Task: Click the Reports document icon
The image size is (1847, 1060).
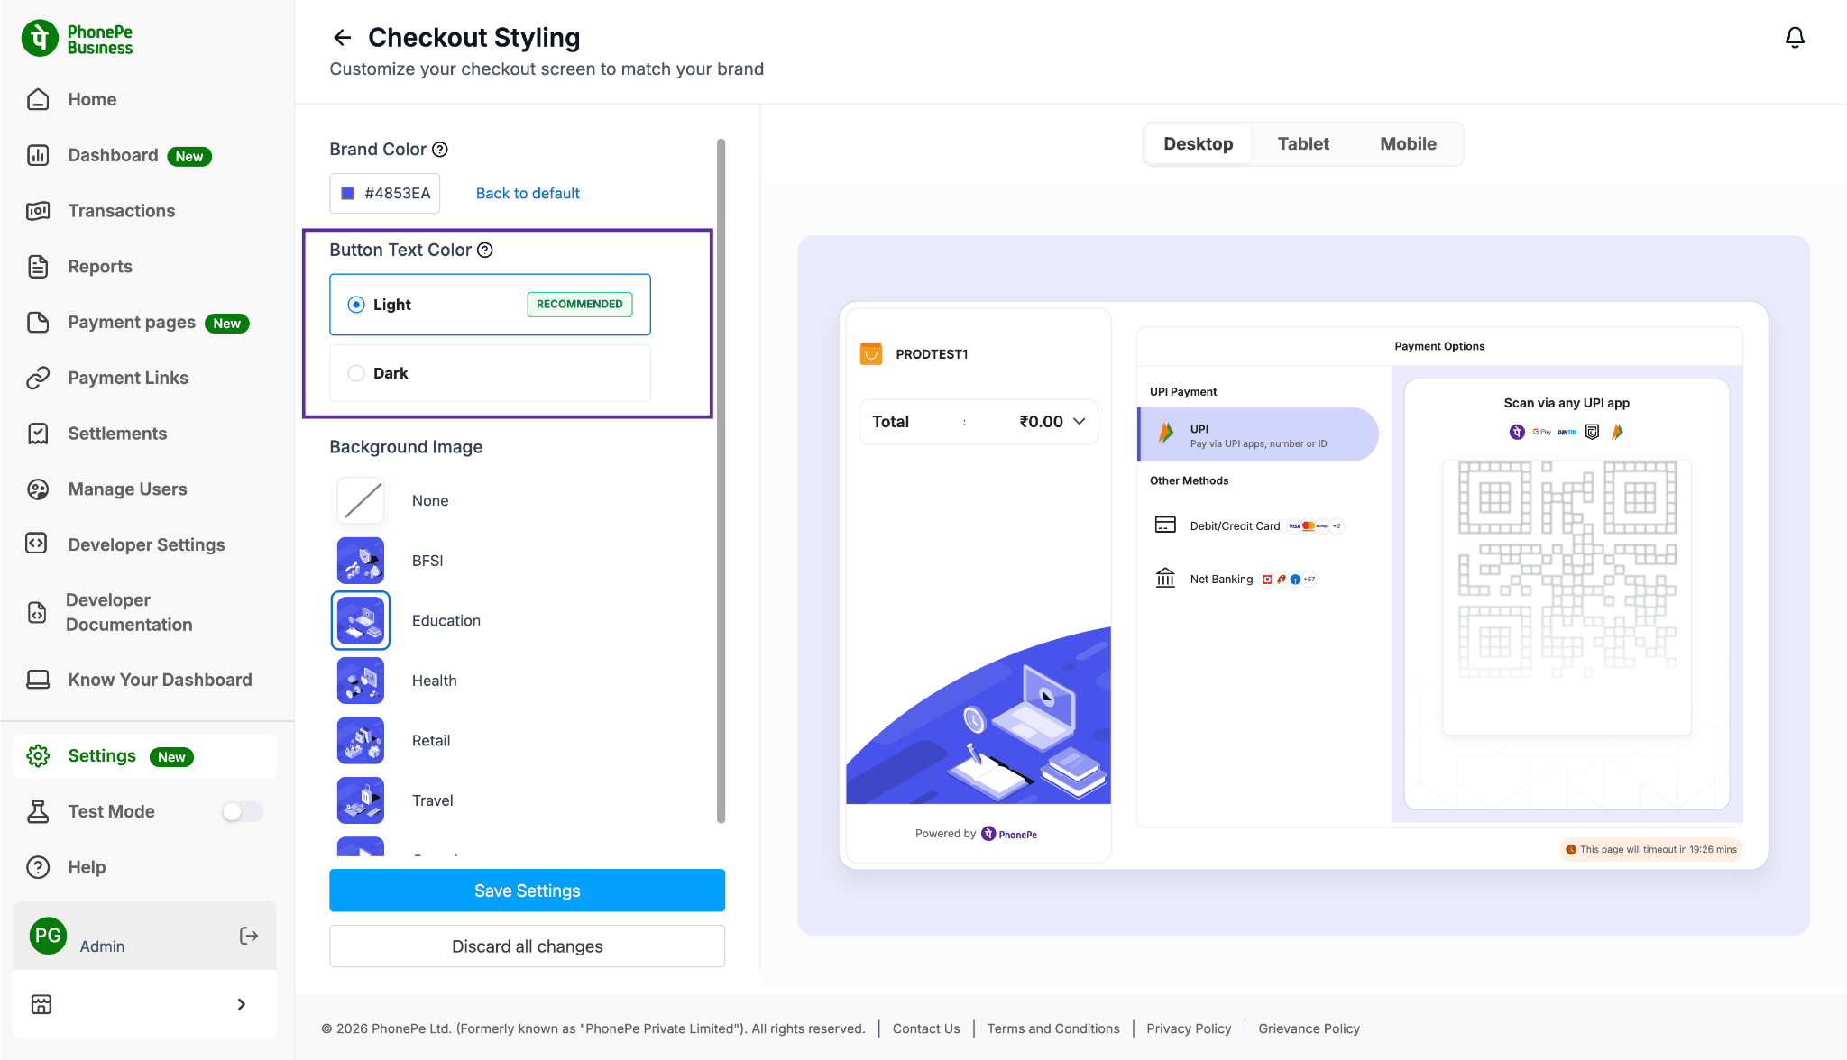Action: point(38,267)
